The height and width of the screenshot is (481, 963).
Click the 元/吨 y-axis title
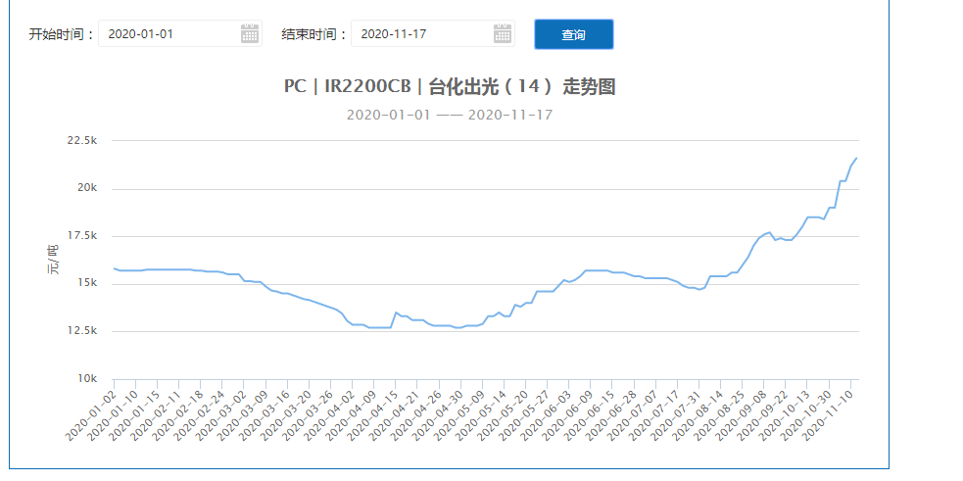54,261
